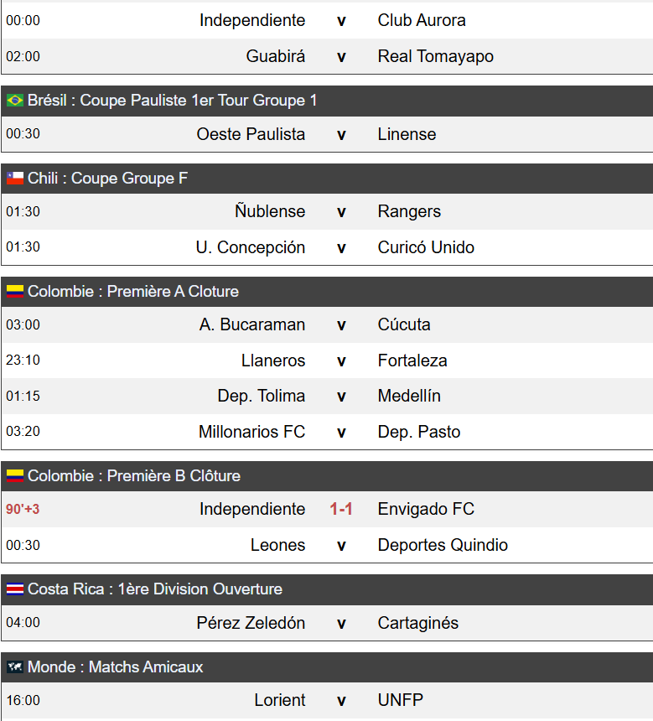View live score 1-1 Independiente Envigado
Viewport: 653px width, 721px height.
click(341, 509)
